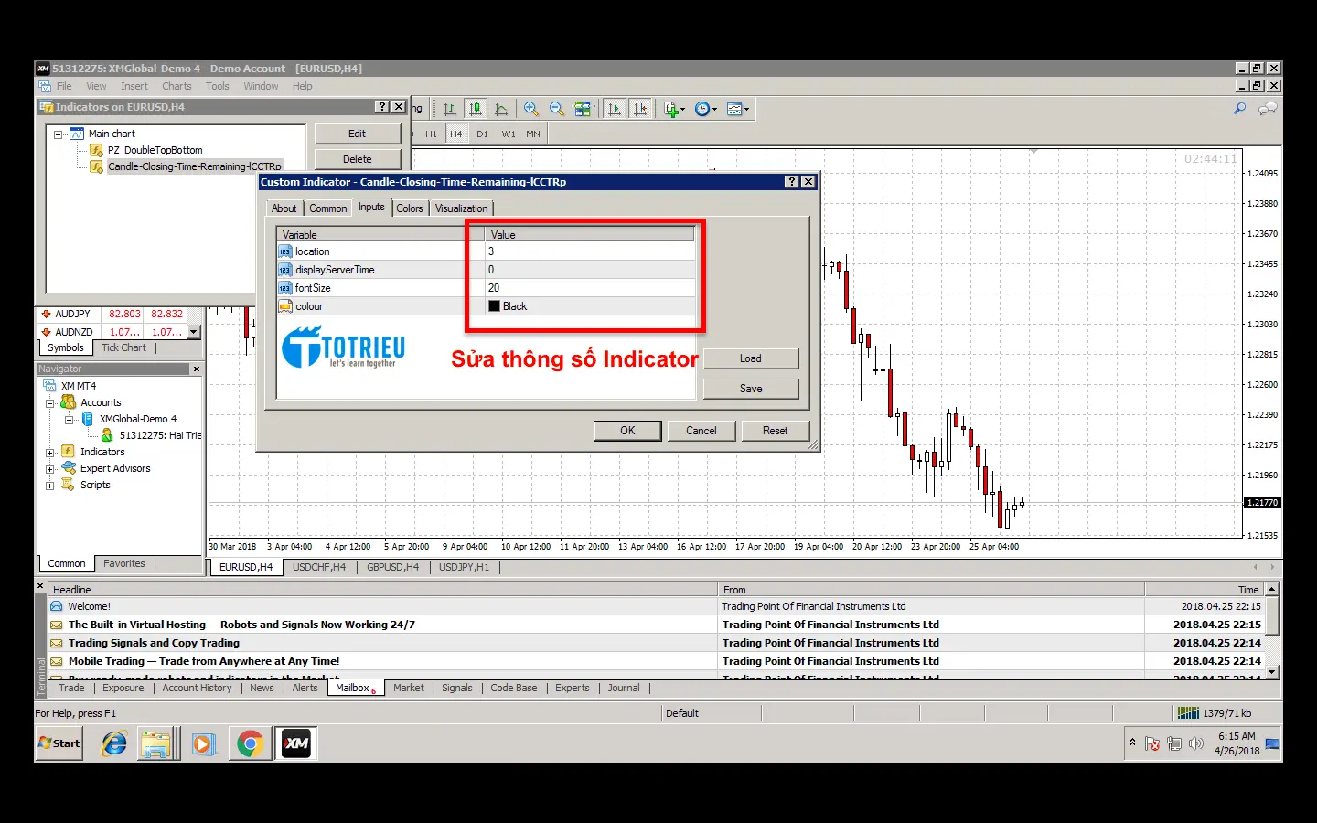Click the location variable icon
Screen dimensions: 1317x823
click(x=284, y=251)
